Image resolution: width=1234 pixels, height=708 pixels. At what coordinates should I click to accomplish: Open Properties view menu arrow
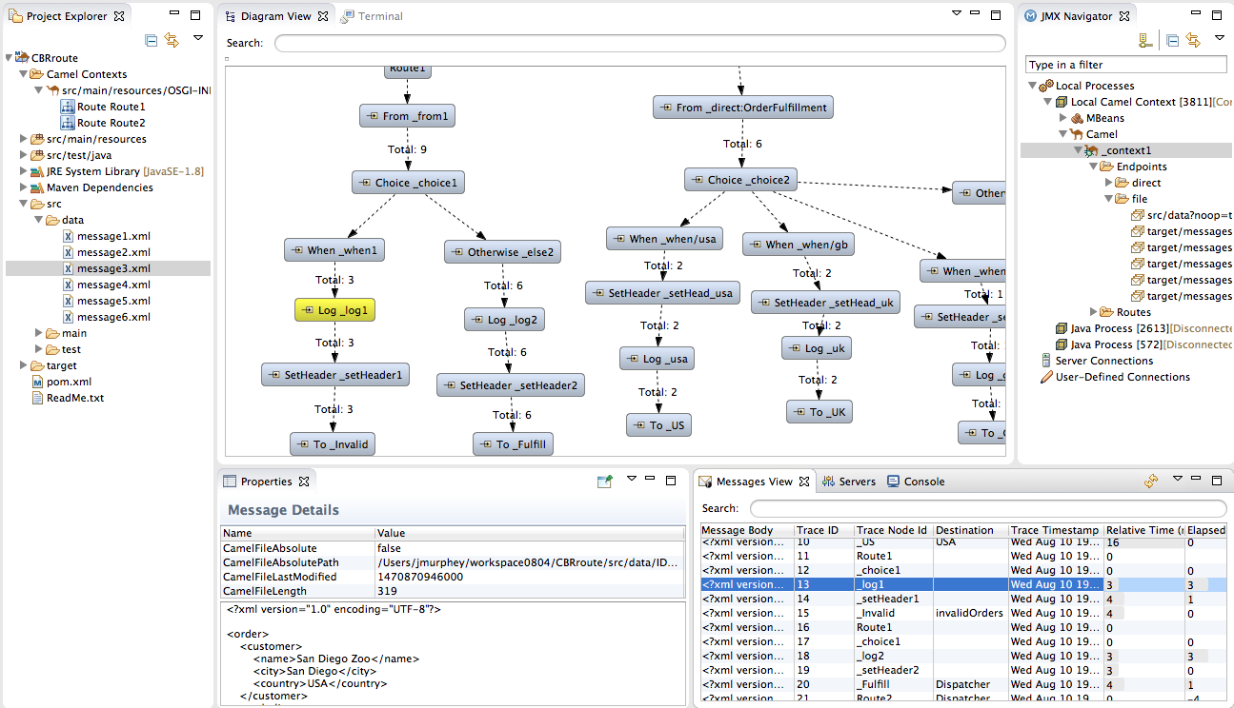click(x=631, y=479)
